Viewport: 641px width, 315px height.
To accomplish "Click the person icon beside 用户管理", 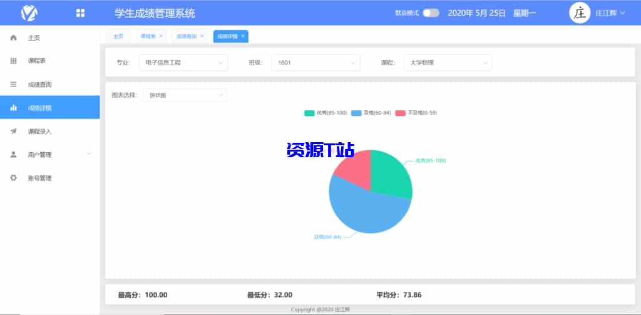I will pos(14,155).
